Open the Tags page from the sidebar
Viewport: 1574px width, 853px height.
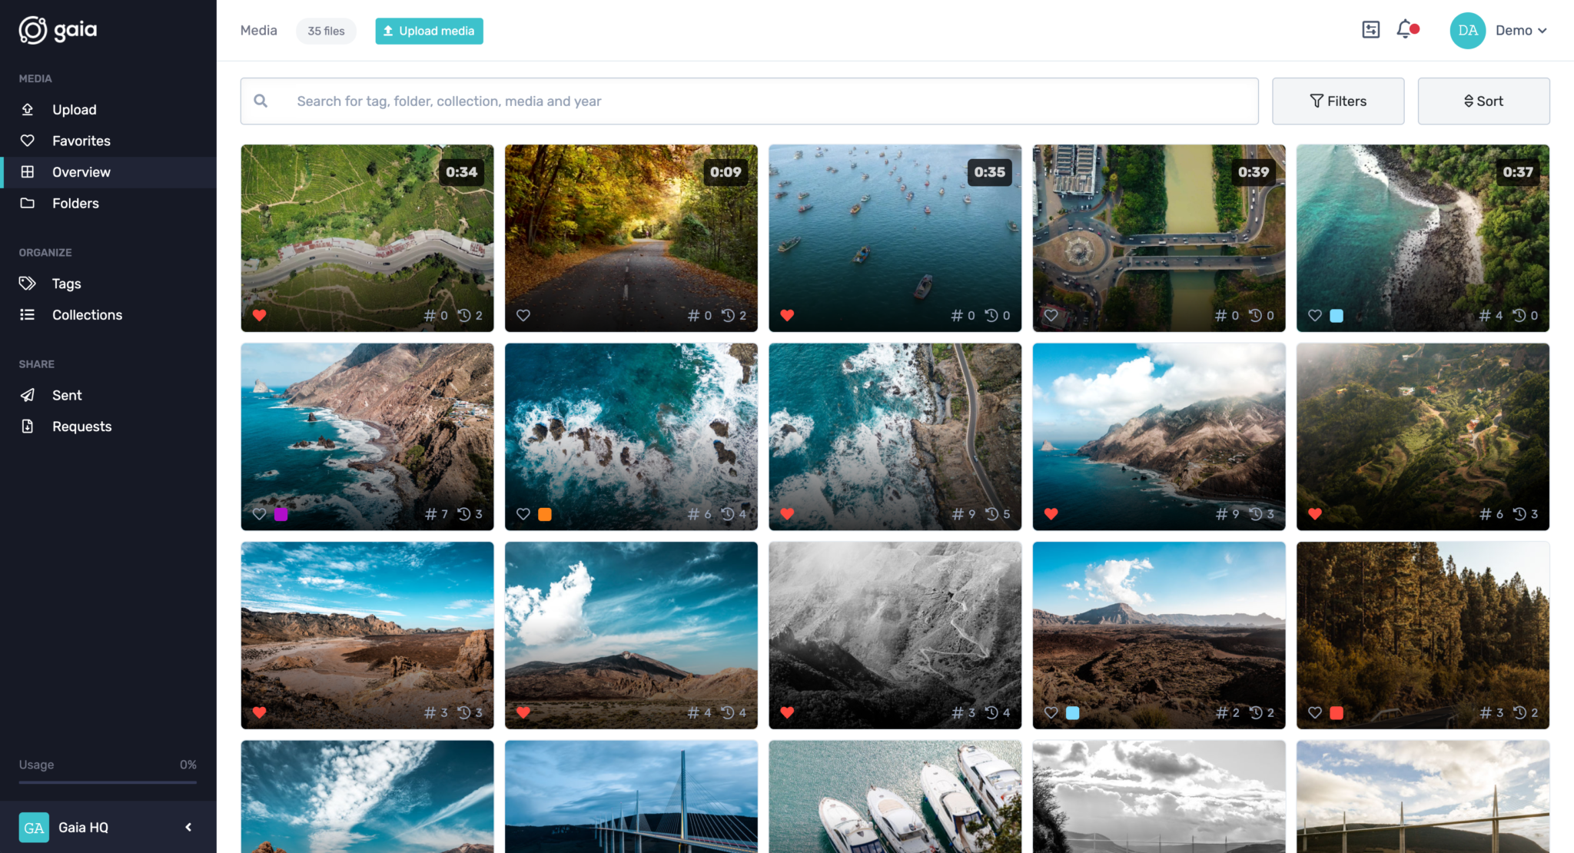66,283
